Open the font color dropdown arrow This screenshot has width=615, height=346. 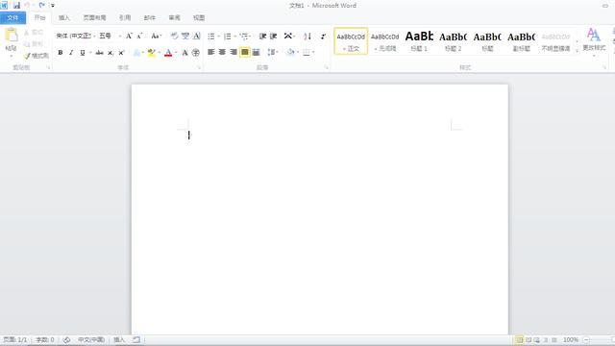(176, 52)
